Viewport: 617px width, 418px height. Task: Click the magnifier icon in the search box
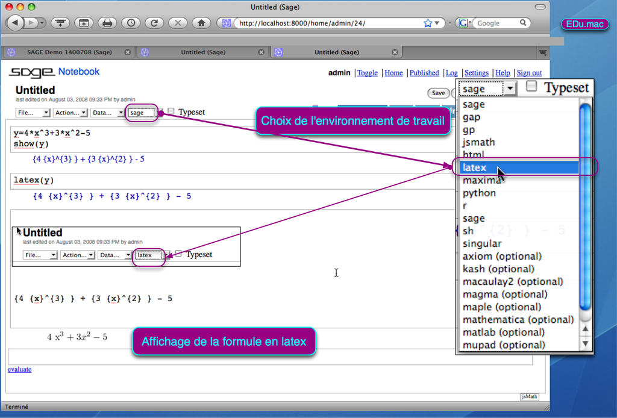click(x=523, y=23)
